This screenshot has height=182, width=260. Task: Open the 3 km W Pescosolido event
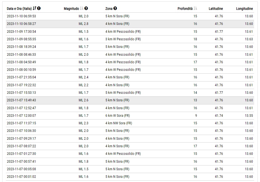pos(130,39)
